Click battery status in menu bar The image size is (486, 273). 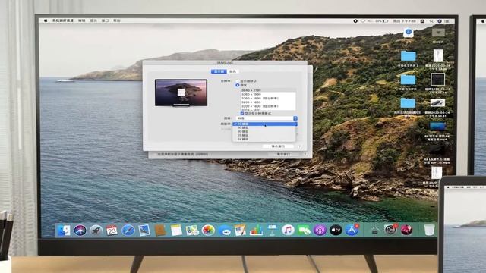(382, 21)
